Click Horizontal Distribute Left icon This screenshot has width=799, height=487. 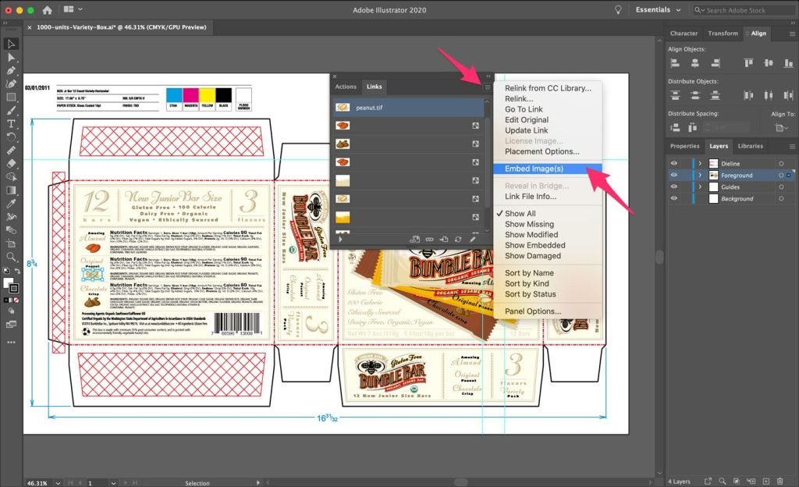[748, 95]
